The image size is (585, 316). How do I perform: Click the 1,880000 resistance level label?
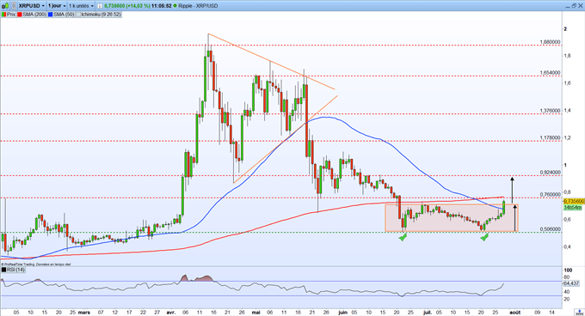[x=550, y=42]
